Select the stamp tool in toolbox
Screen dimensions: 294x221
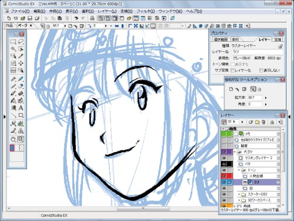click(x=21, y=131)
